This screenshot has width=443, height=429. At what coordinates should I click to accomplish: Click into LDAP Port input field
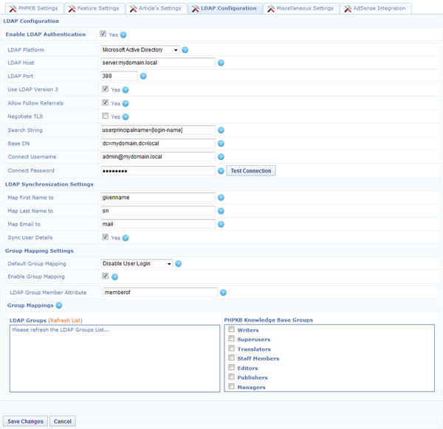click(x=119, y=76)
